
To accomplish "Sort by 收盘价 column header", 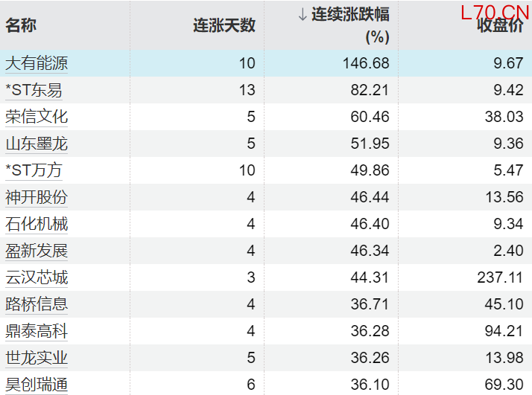I will tap(500, 27).
